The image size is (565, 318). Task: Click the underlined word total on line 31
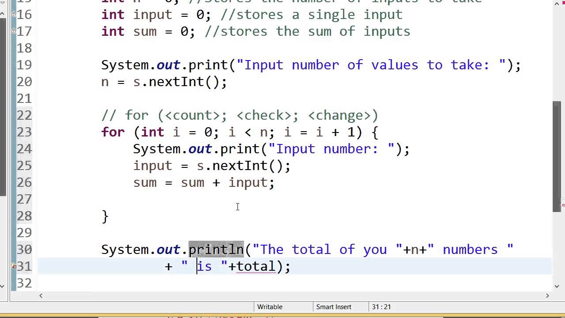tap(256, 266)
